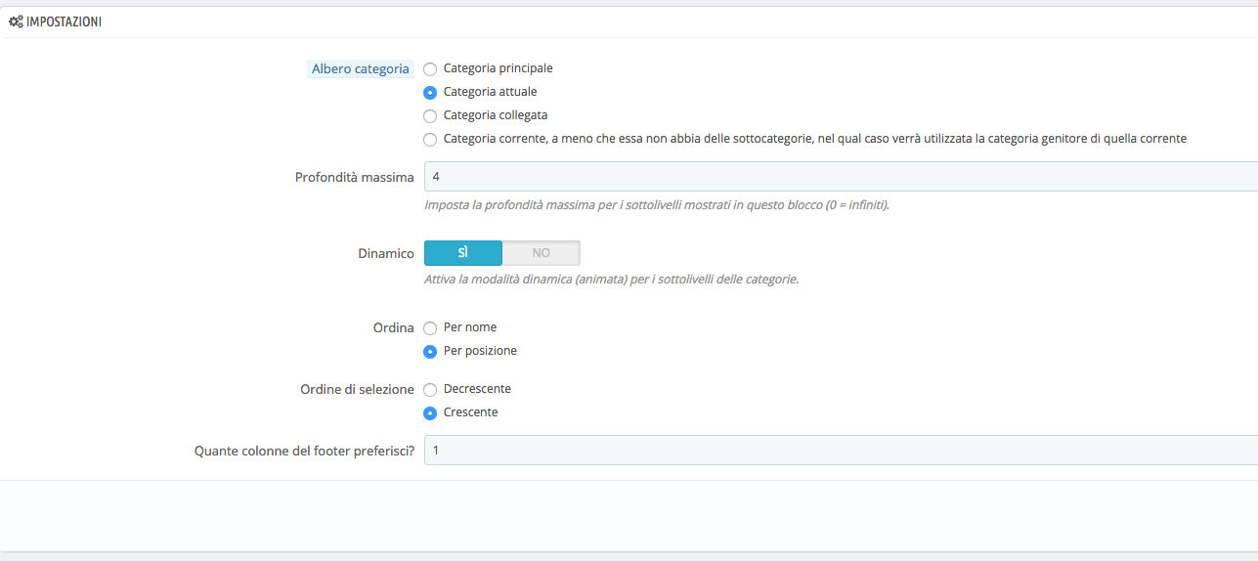Pick the Categoria corrente parent-category option
Image resolution: width=1258 pixels, height=561 pixels.
point(430,140)
